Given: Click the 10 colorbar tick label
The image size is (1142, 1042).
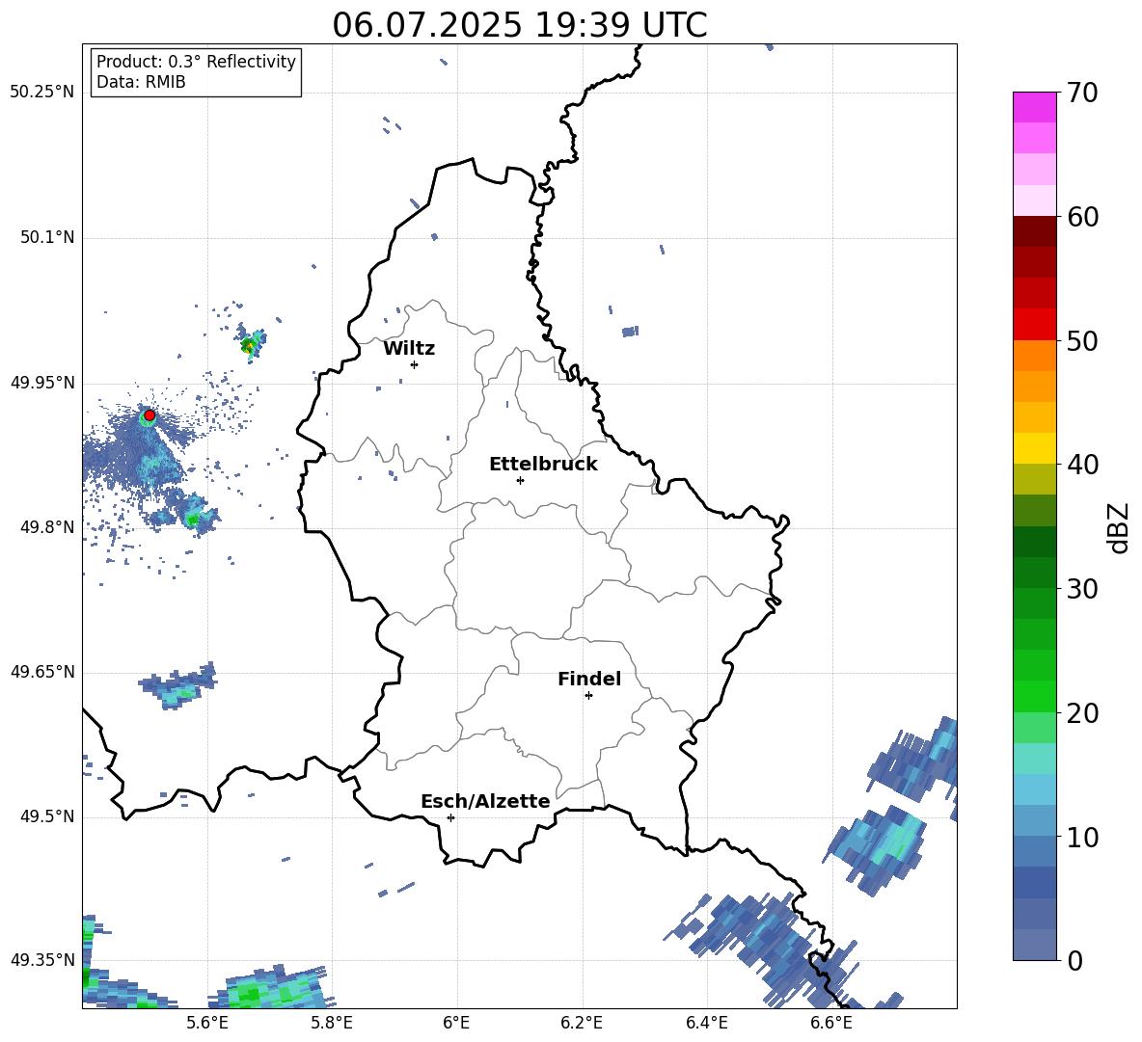Looking at the screenshot, I should [x=1081, y=837].
